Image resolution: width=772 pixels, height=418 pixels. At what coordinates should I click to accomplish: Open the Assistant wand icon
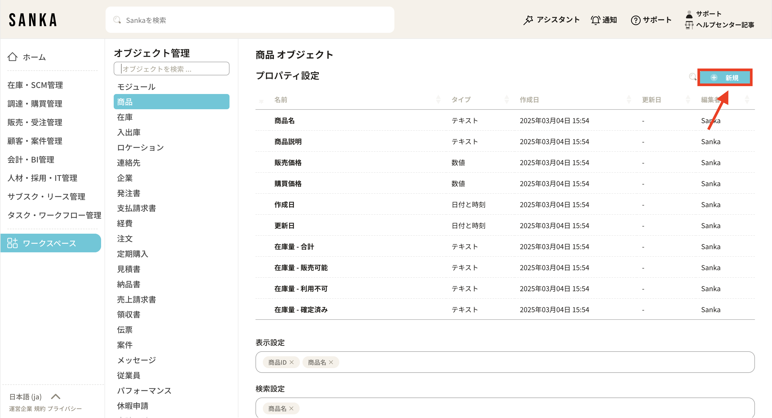point(528,20)
